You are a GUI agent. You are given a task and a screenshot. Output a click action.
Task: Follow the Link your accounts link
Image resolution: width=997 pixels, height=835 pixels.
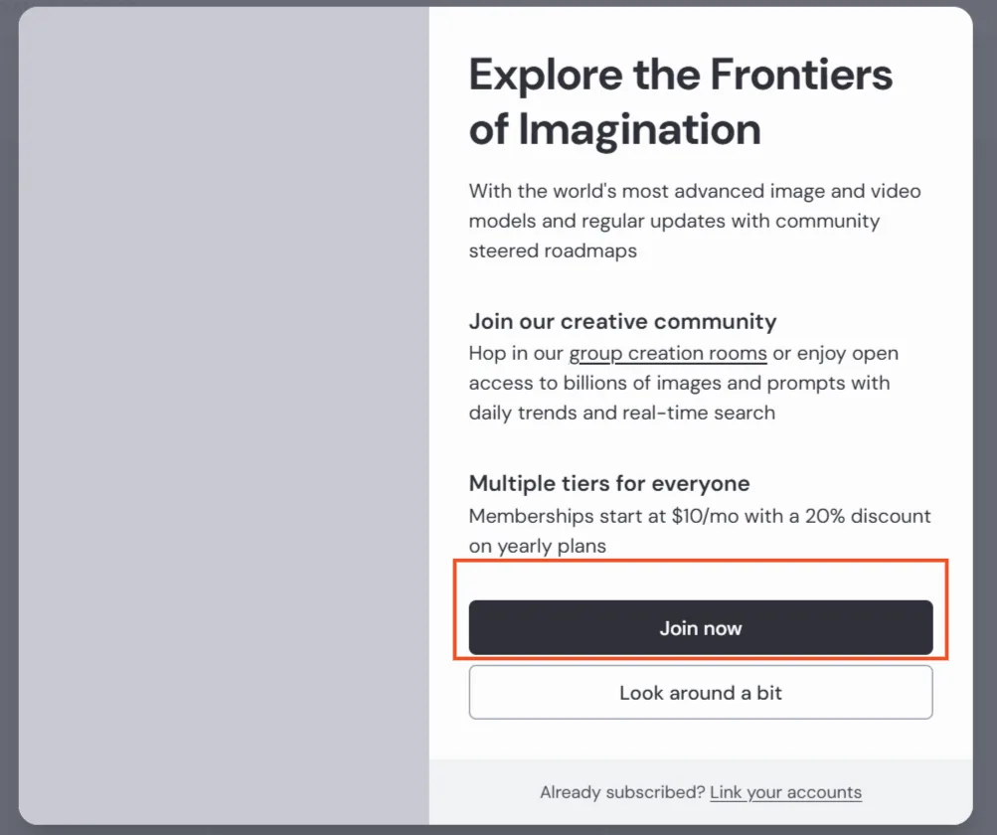click(785, 792)
